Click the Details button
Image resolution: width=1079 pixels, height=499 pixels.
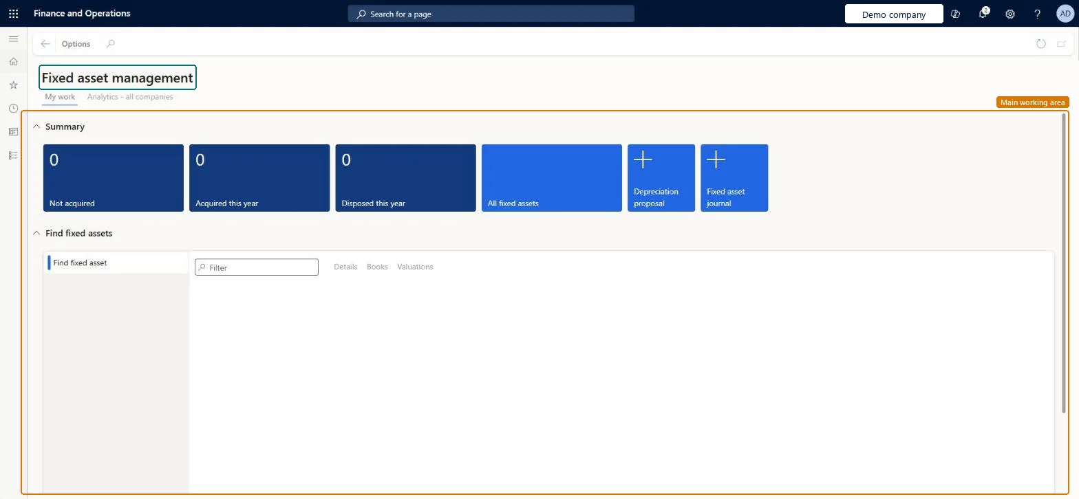pos(345,267)
